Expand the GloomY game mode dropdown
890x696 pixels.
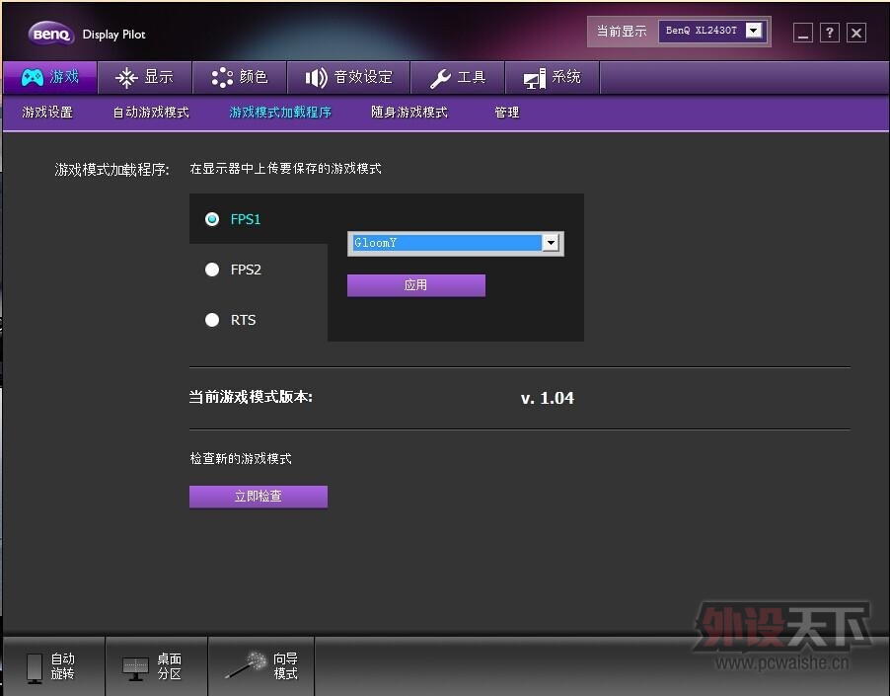tap(551, 243)
